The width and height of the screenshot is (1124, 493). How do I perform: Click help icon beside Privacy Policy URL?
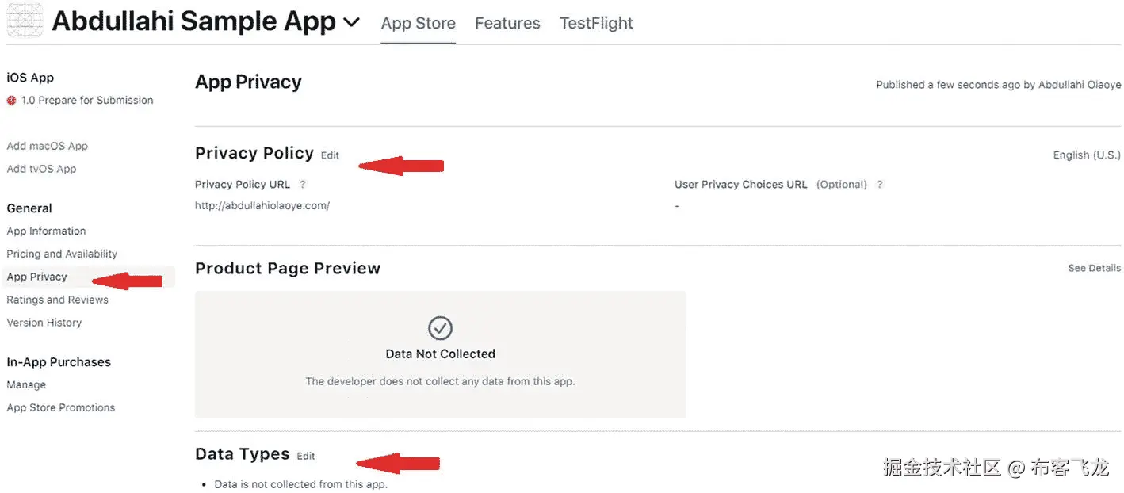(302, 185)
